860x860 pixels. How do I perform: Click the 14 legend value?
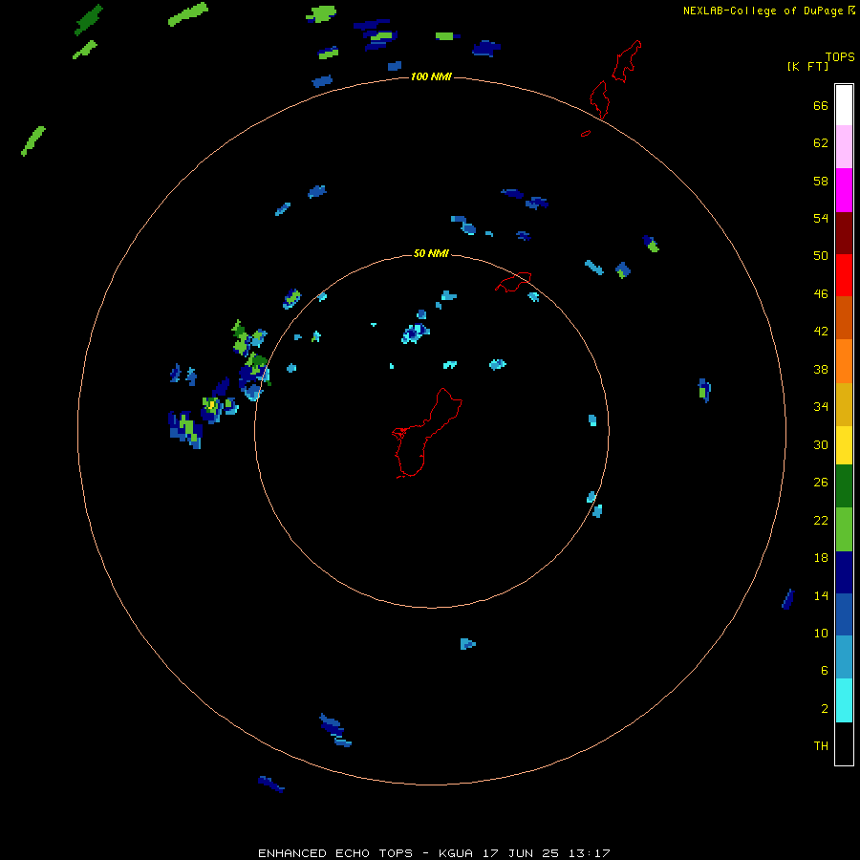pos(821,595)
